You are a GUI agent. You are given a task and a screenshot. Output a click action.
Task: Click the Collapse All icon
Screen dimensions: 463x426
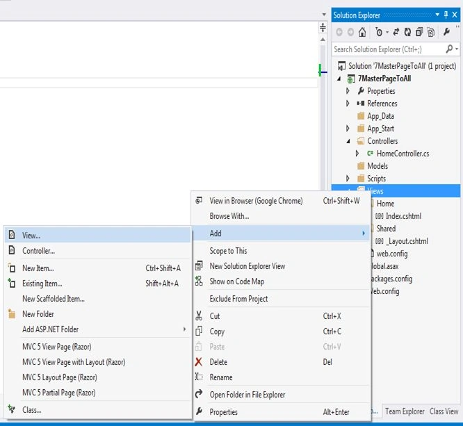(419, 32)
